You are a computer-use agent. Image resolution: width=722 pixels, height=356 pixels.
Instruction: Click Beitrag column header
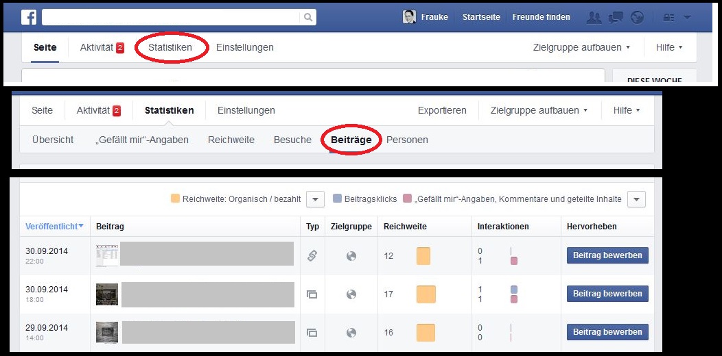pos(110,227)
